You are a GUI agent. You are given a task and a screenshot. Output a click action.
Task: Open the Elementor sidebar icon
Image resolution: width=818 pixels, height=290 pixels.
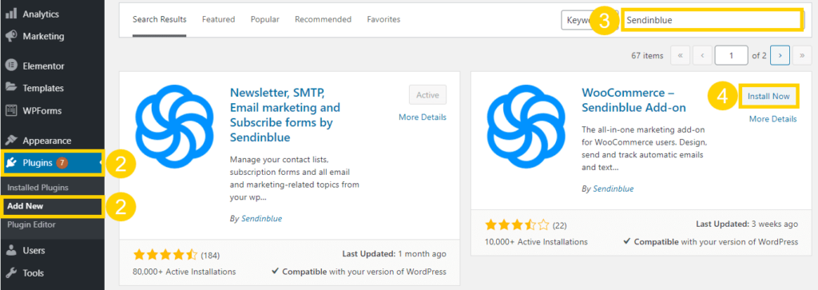[11, 66]
